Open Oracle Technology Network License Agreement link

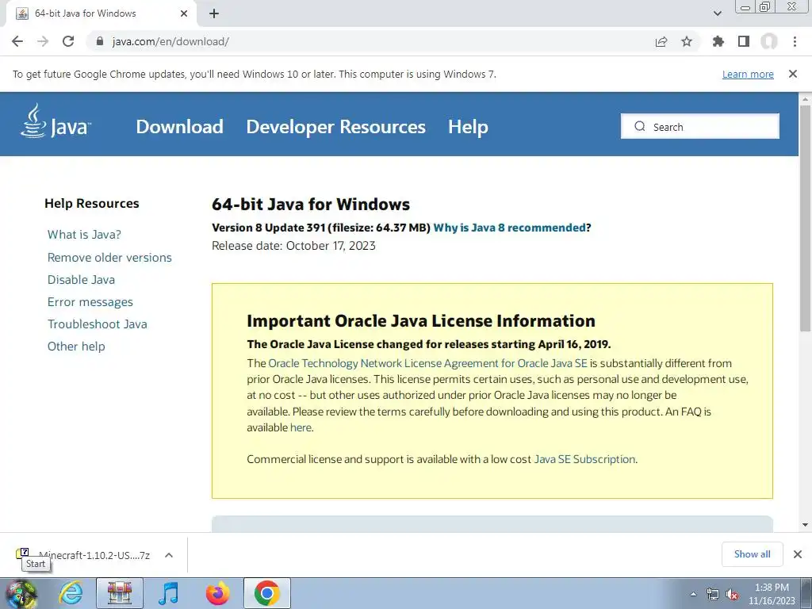427,363
